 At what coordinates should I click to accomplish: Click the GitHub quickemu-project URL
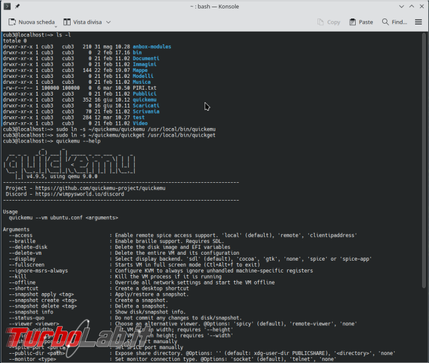pos(100,188)
